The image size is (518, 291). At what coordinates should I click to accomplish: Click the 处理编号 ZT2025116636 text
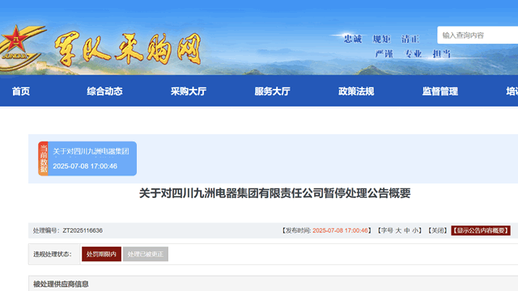point(68,230)
